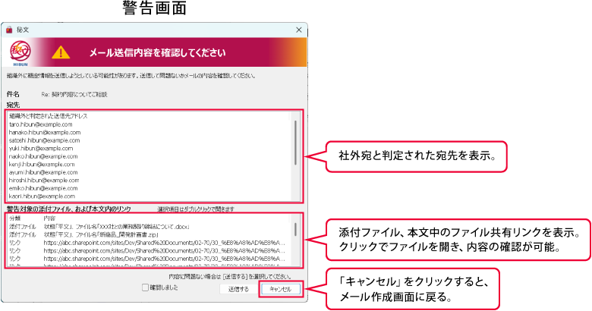The height and width of the screenshot is (311, 592).
Task: Click the 内容 column header
Action: coord(50,218)
